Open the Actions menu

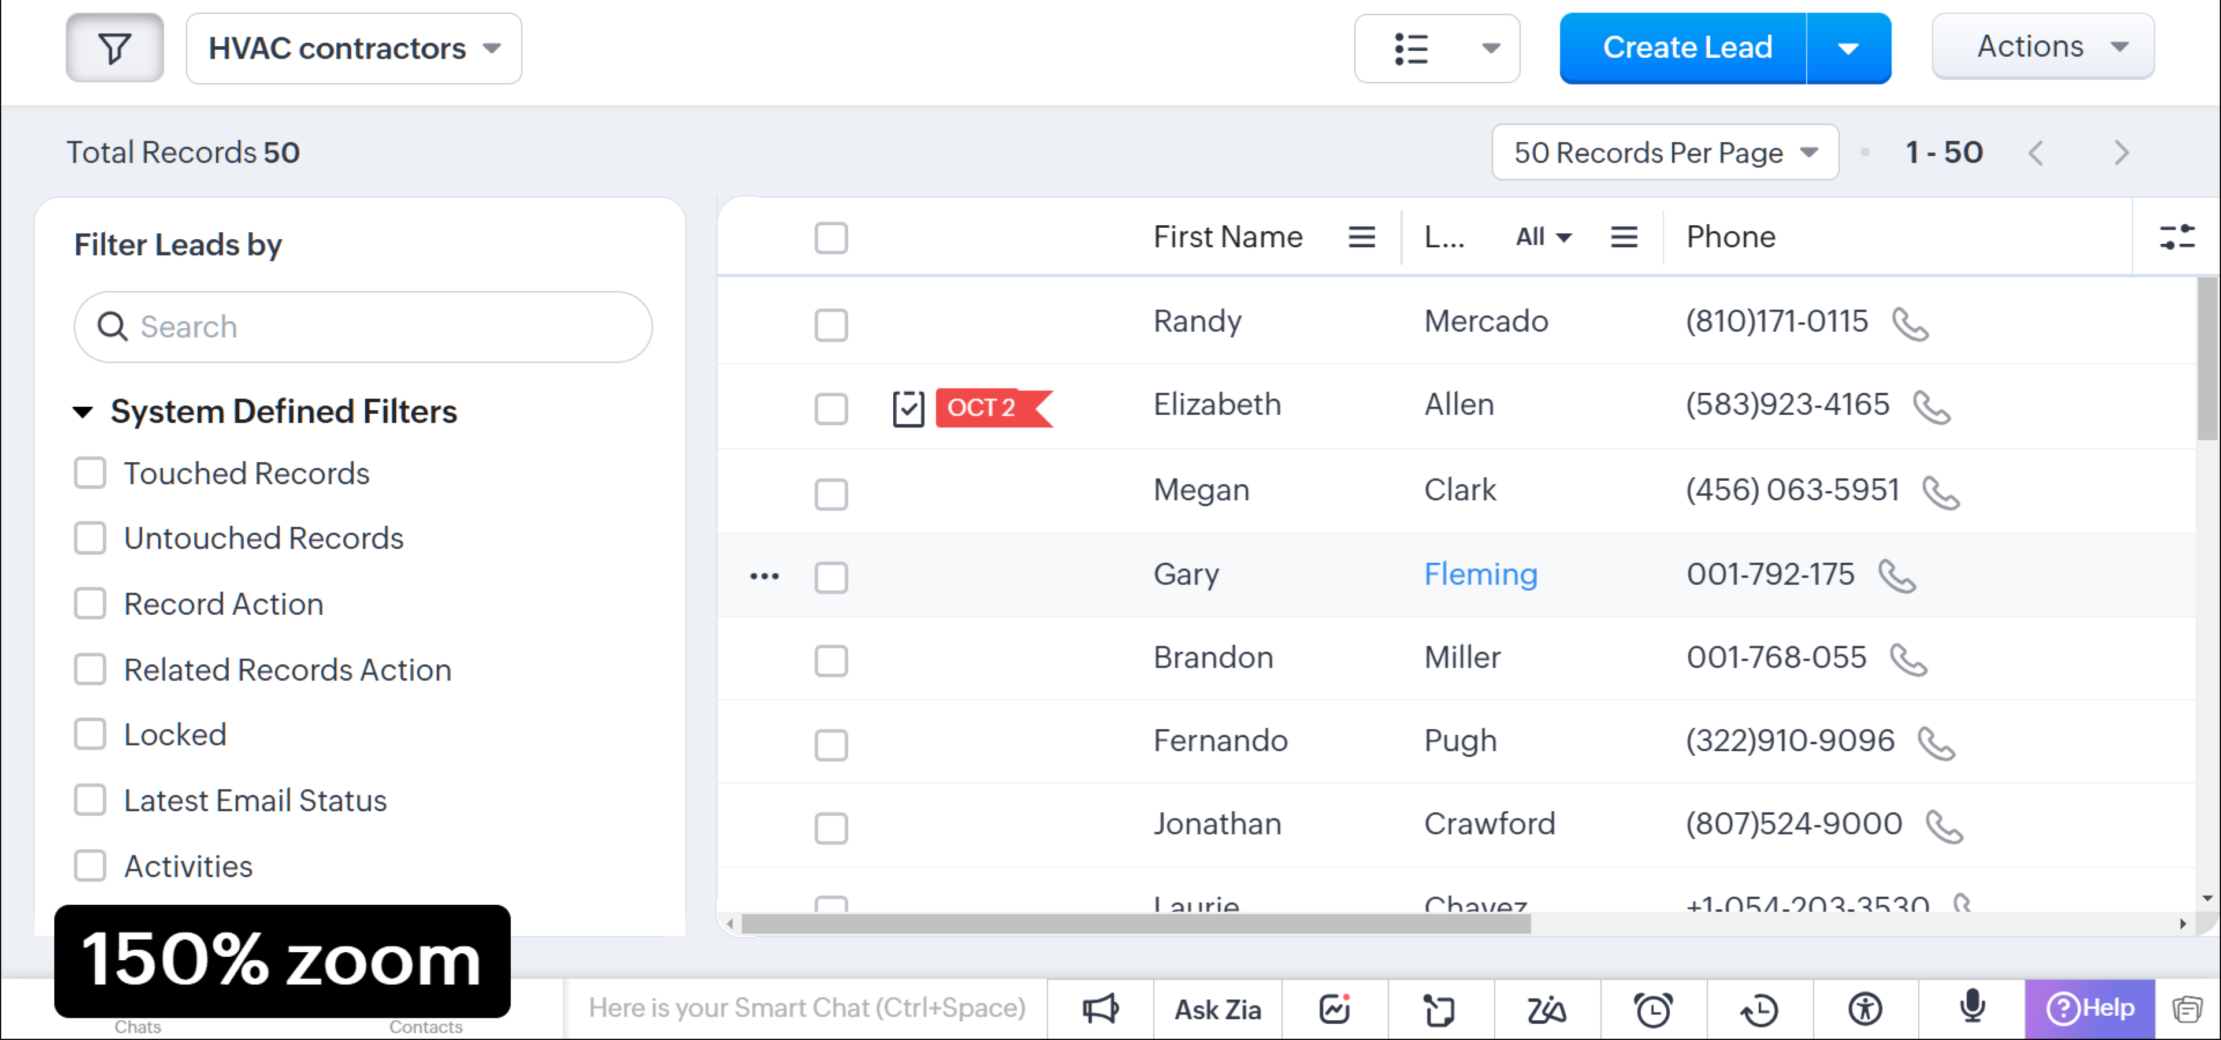point(2042,47)
